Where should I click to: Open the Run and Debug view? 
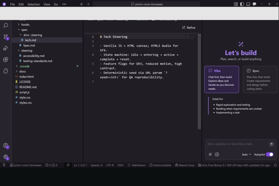pos(6,48)
